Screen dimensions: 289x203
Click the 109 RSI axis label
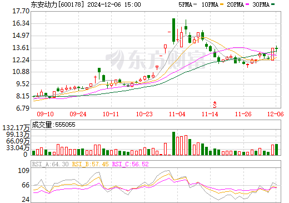click(x=23, y=170)
